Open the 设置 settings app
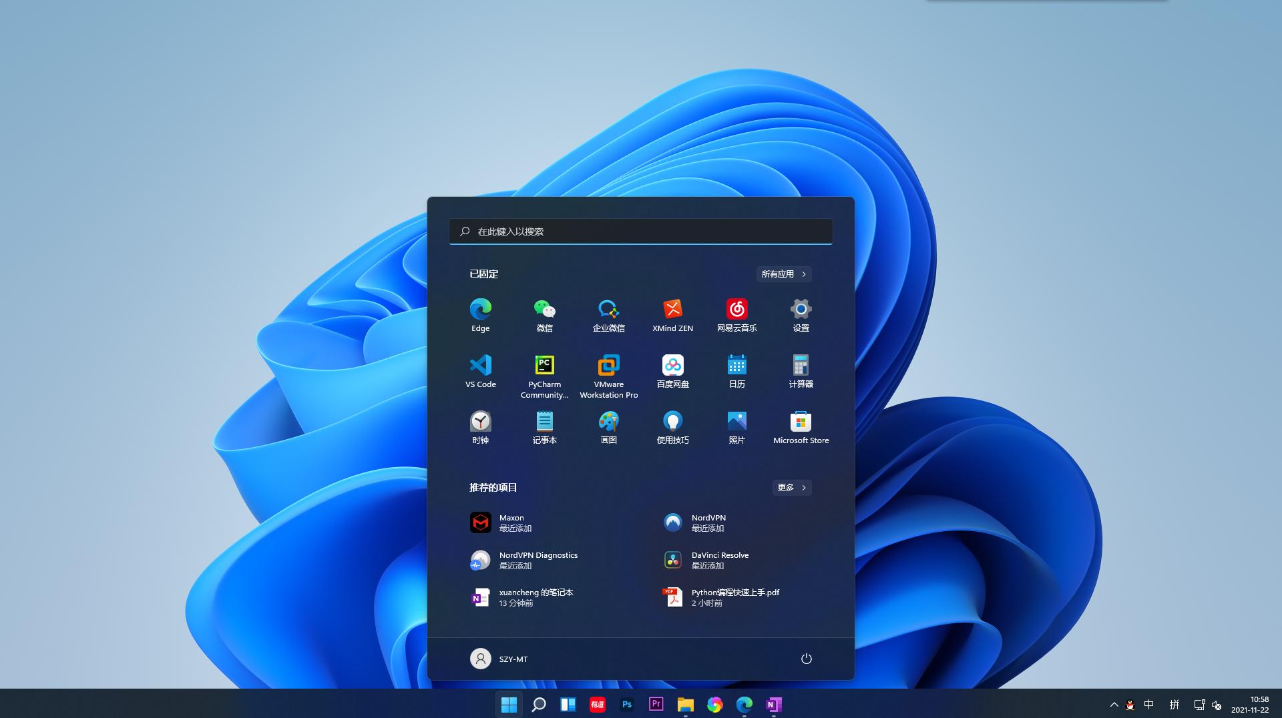The image size is (1282, 718). pos(801,314)
